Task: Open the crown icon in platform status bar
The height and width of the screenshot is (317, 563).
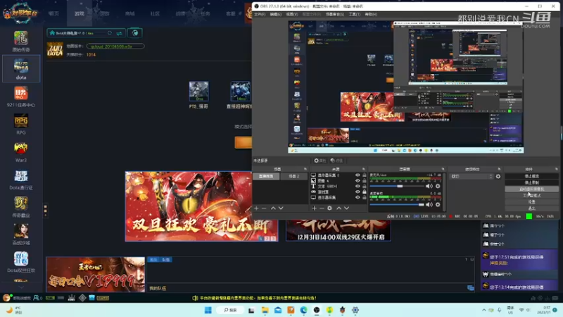Action: click(72, 298)
